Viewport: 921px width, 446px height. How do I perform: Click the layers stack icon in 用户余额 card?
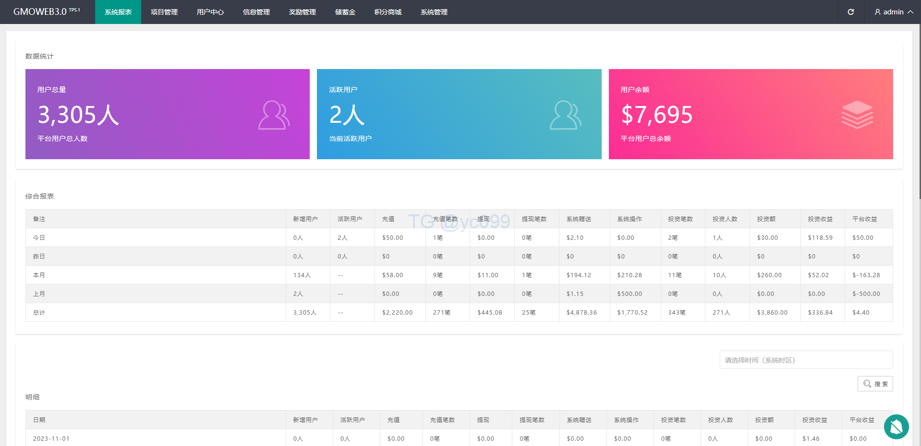[x=857, y=115]
